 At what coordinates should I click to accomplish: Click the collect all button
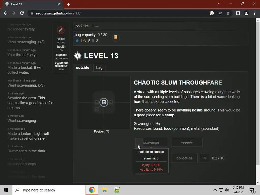(x=184, y=158)
